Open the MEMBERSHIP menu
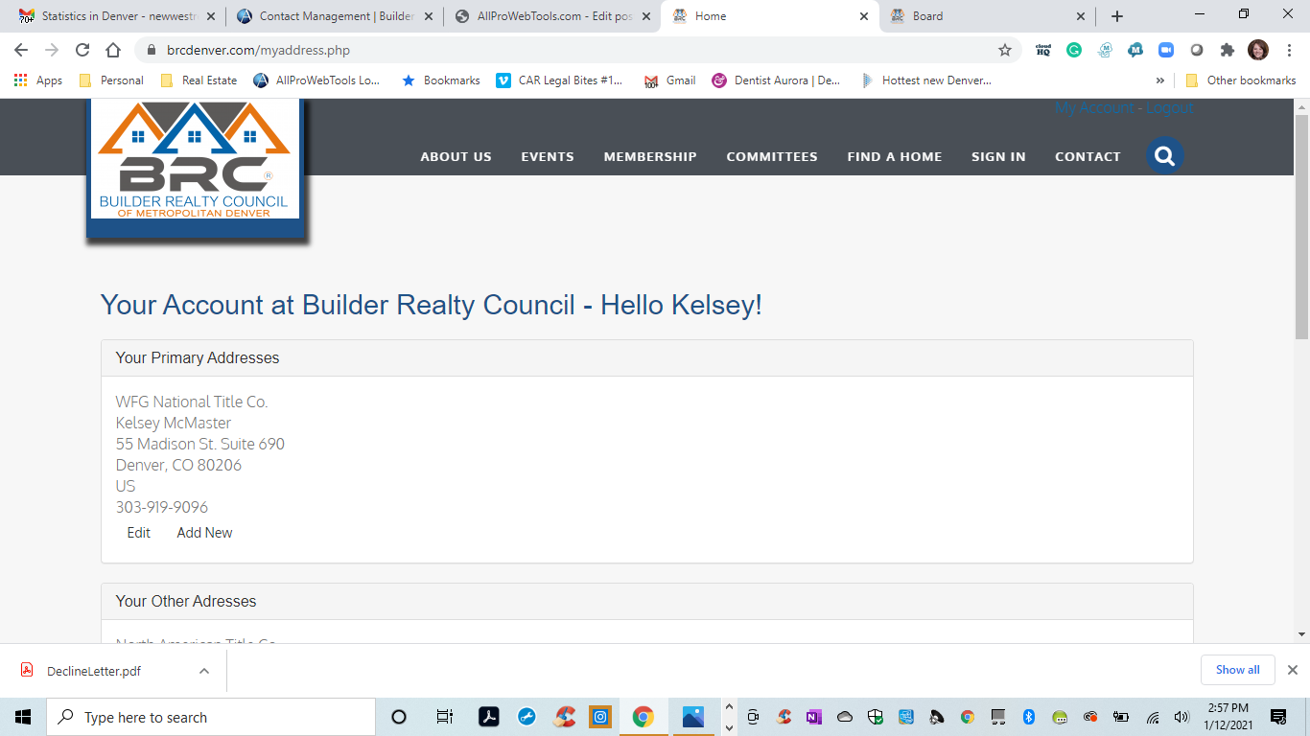The image size is (1310, 736). coord(650,156)
